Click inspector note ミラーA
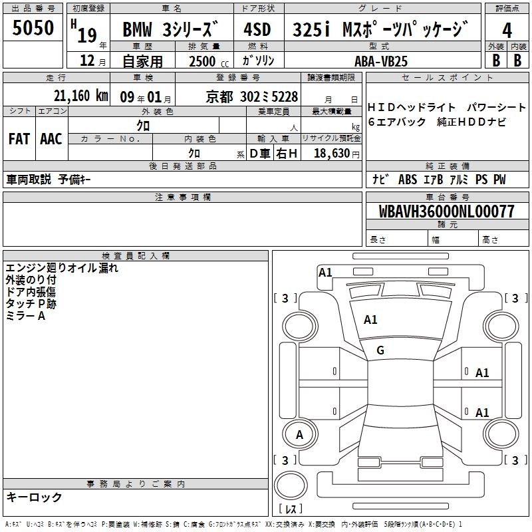The width and height of the screenshot is (532, 532). [25, 316]
